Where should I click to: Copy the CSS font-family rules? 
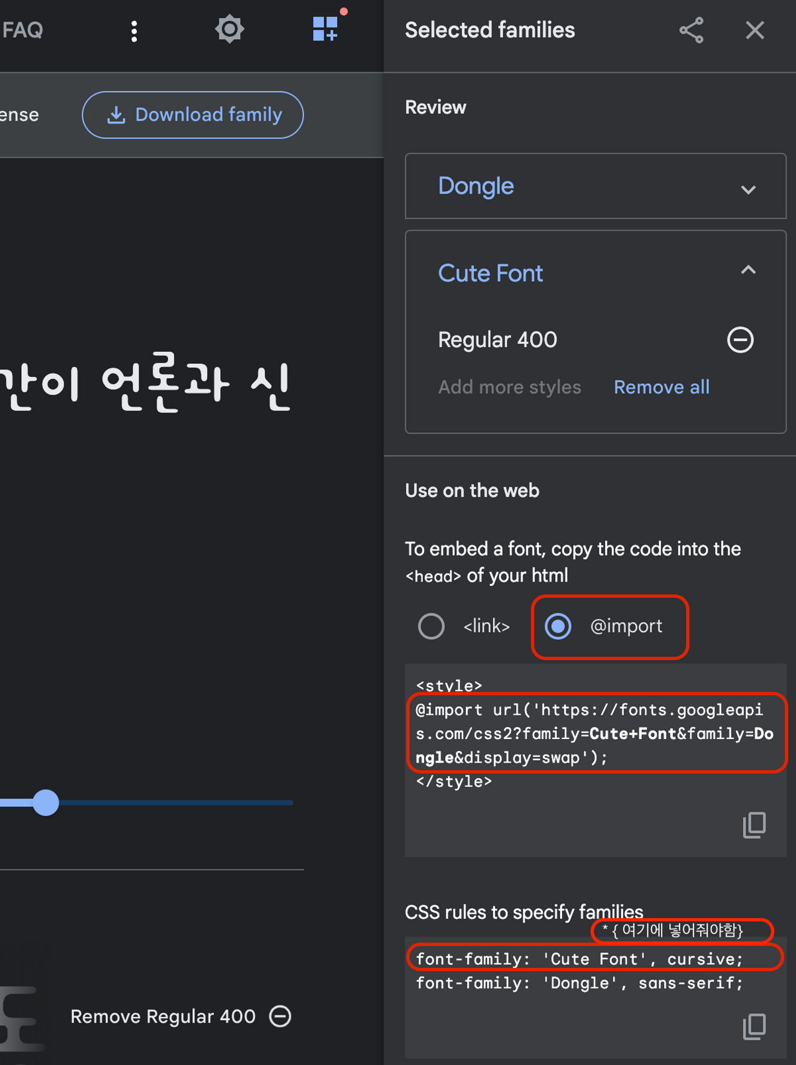[x=754, y=1026]
